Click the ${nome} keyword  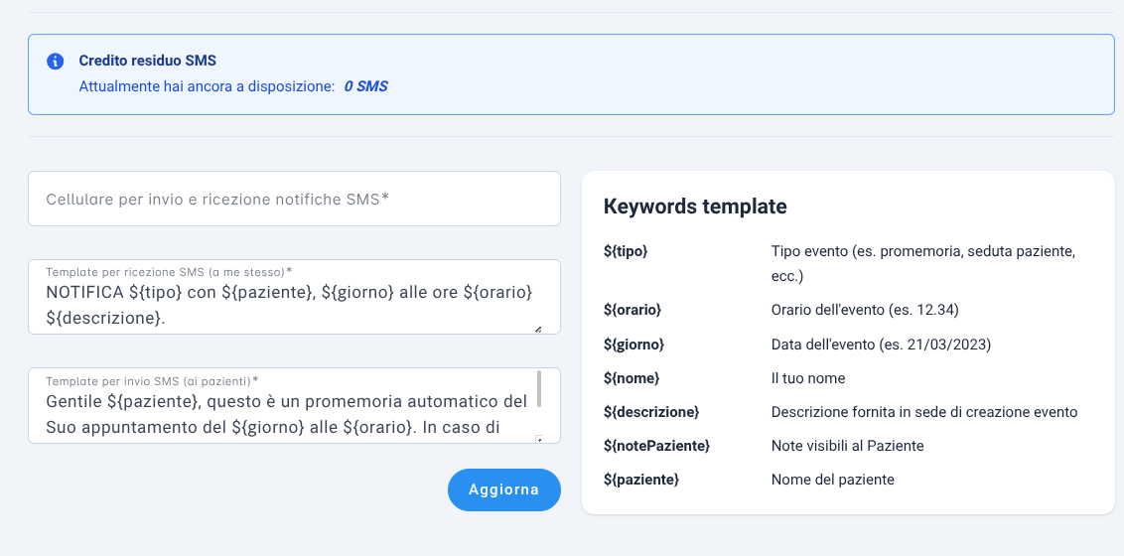(x=632, y=377)
